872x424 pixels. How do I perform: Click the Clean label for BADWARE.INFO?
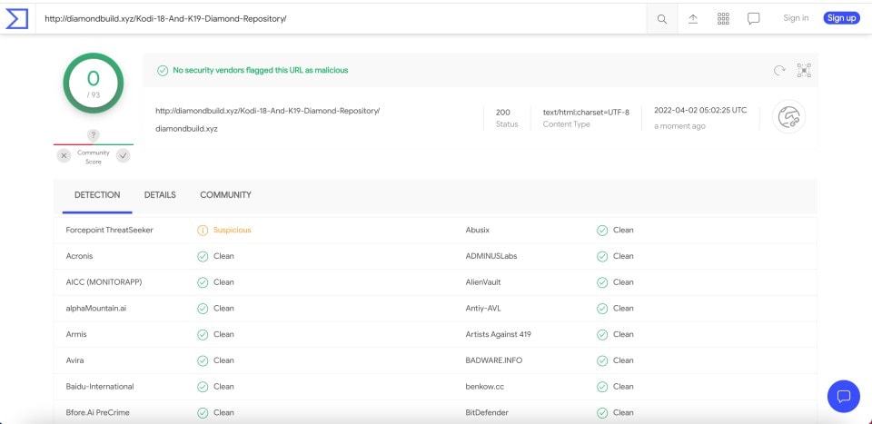point(623,360)
